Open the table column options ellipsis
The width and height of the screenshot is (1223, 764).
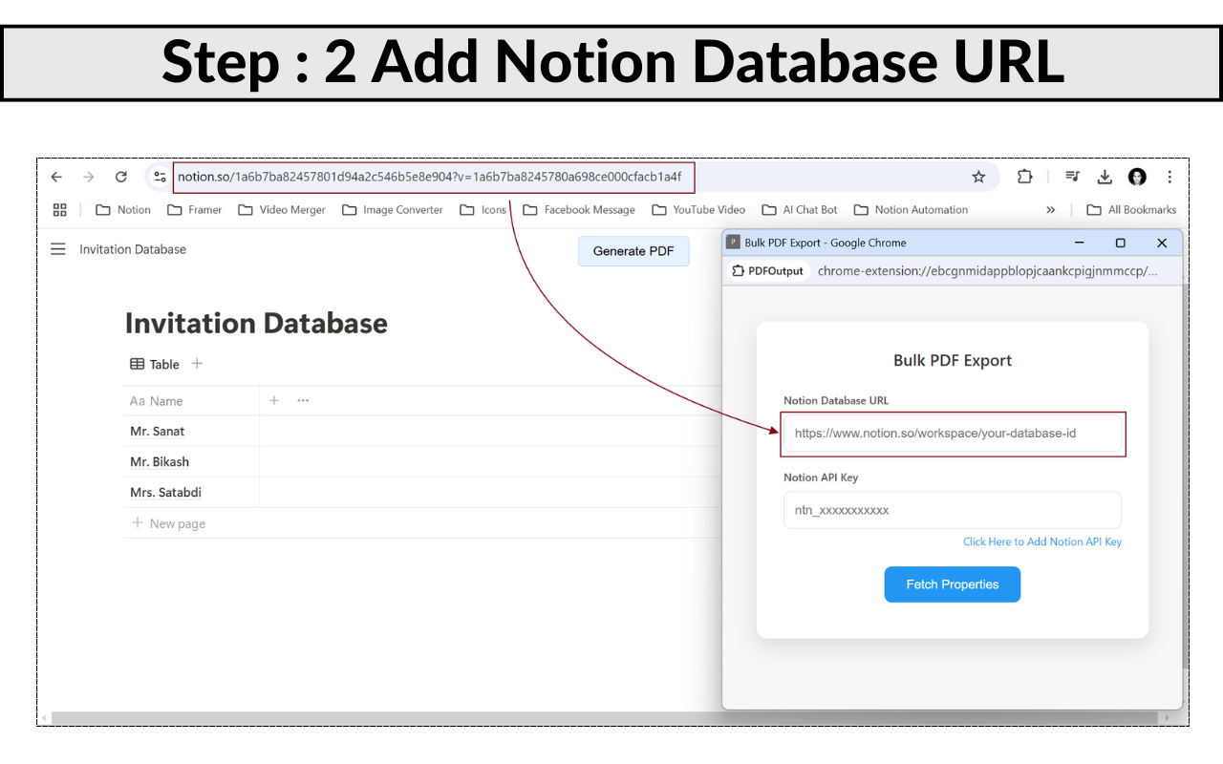pyautogui.click(x=303, y=400)
